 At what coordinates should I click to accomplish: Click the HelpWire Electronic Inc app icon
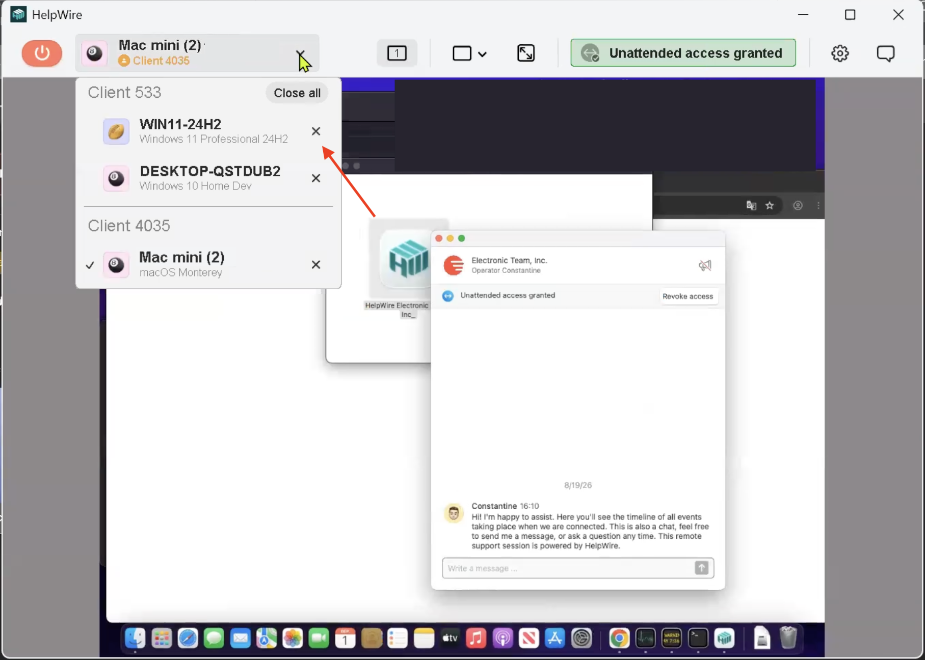coord(406,260)
